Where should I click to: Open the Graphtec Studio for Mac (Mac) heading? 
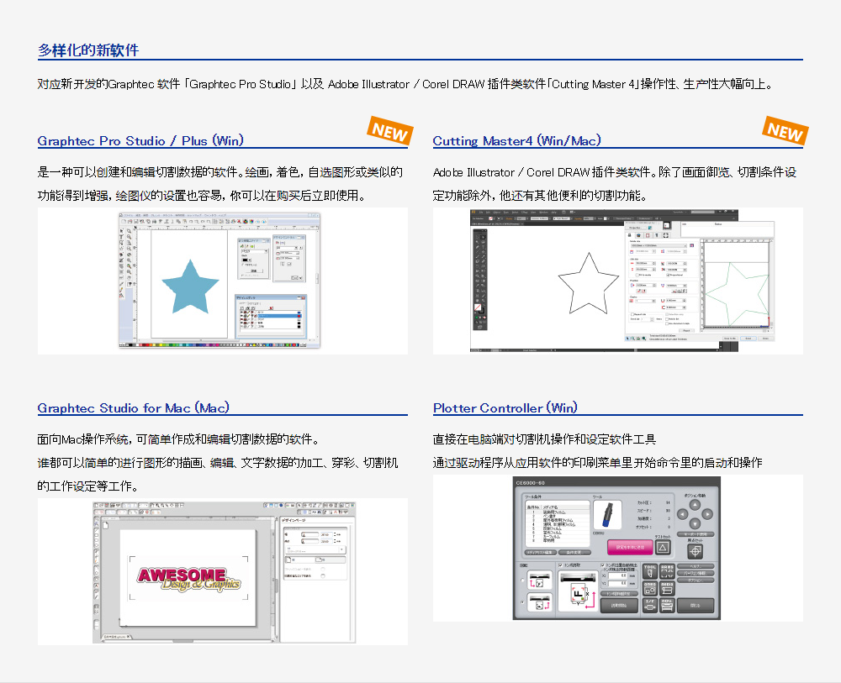click(134, 408)
